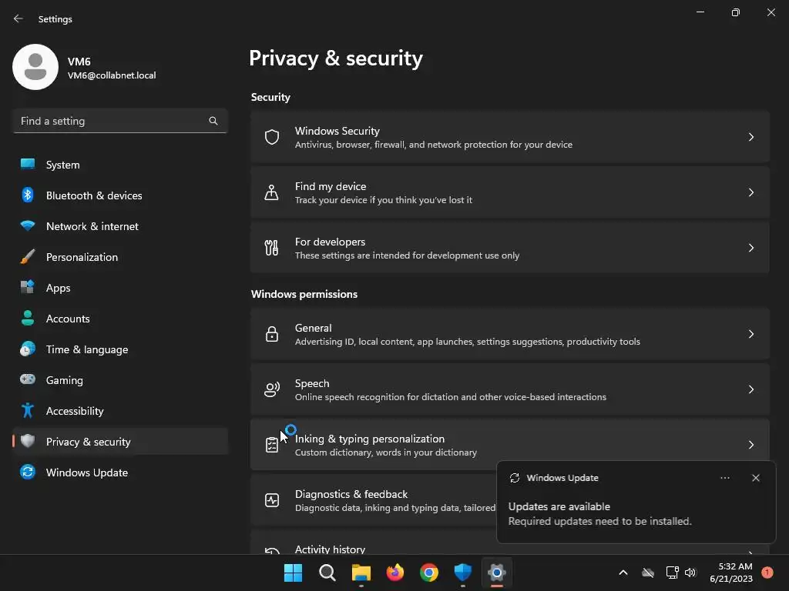Expand Find my device chevron
The height and width of the screenshot is (591, 789).
click(750, 192)
